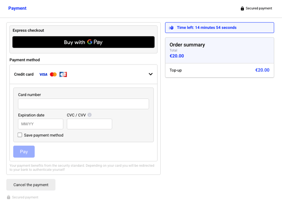Click the Payment title in header
This screenshot has height=210, width=282.
click(x=18, y=8)
